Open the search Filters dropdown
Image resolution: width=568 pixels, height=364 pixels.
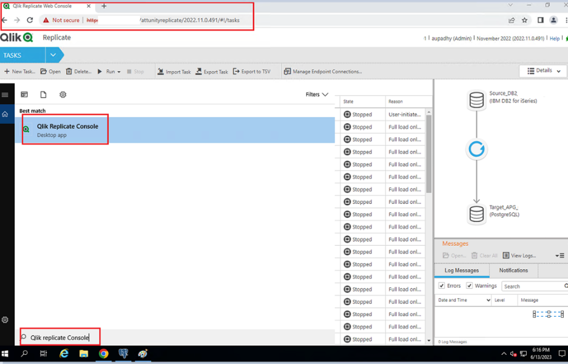[x=317, y=95]
